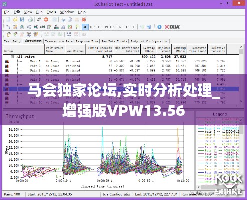247x200 pixels.
Task: Click the Throughput chart title
Action: [20, 116]
